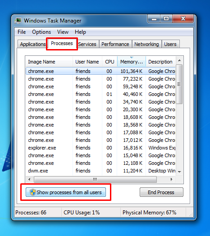The image size is (210, 236).
Task: Close the Windows Task Manager window
Action: point(183,19)
